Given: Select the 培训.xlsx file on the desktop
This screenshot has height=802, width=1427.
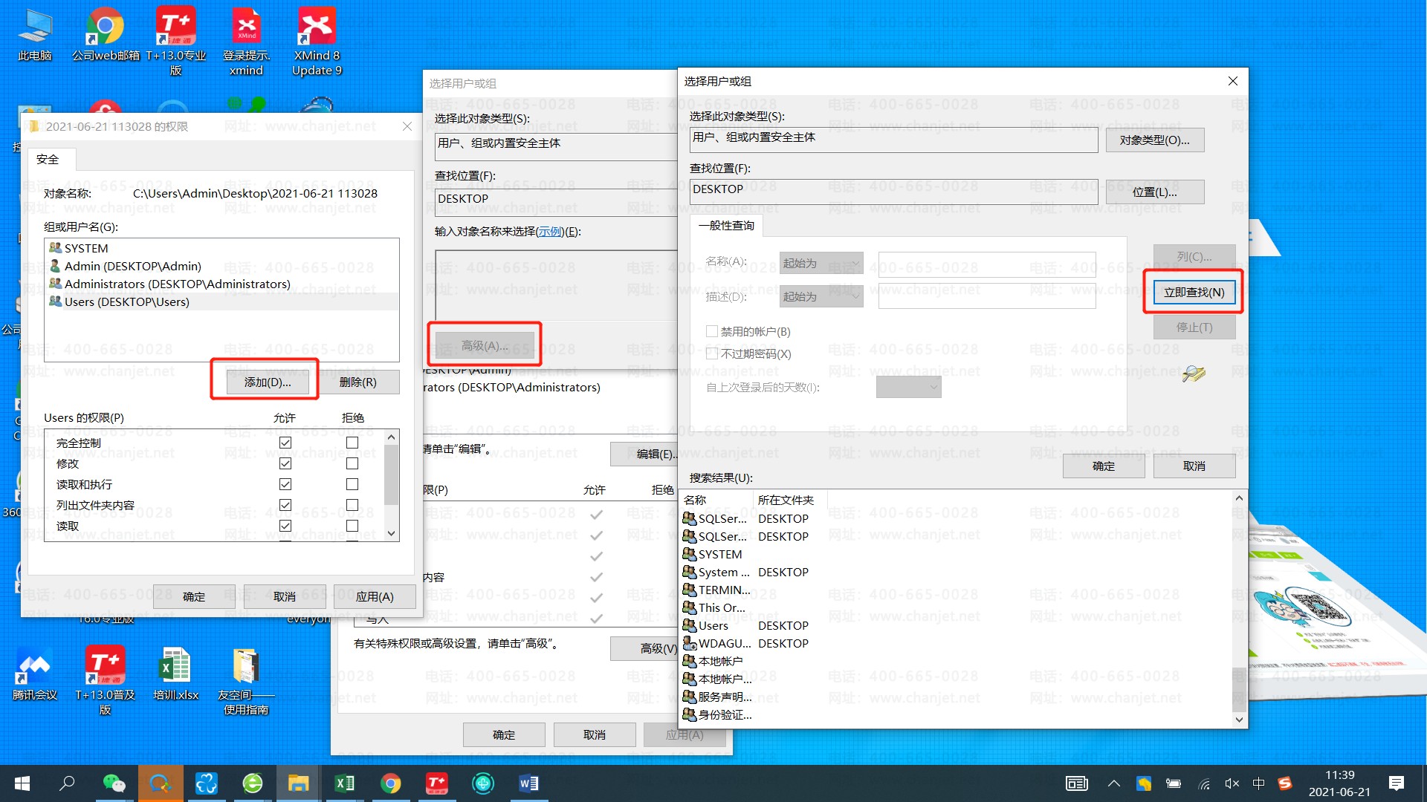Looking at the screenshot, I should tap(176, 674).
